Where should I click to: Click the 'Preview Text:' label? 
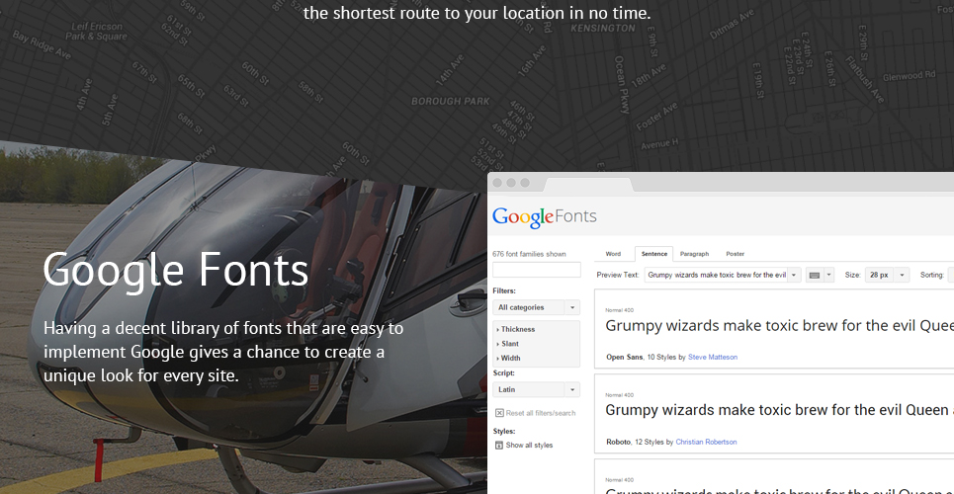tap(618, 275)
